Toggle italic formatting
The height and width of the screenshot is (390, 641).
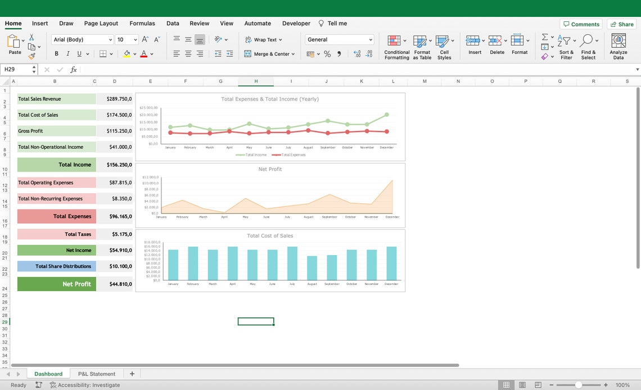pos(67,53)
